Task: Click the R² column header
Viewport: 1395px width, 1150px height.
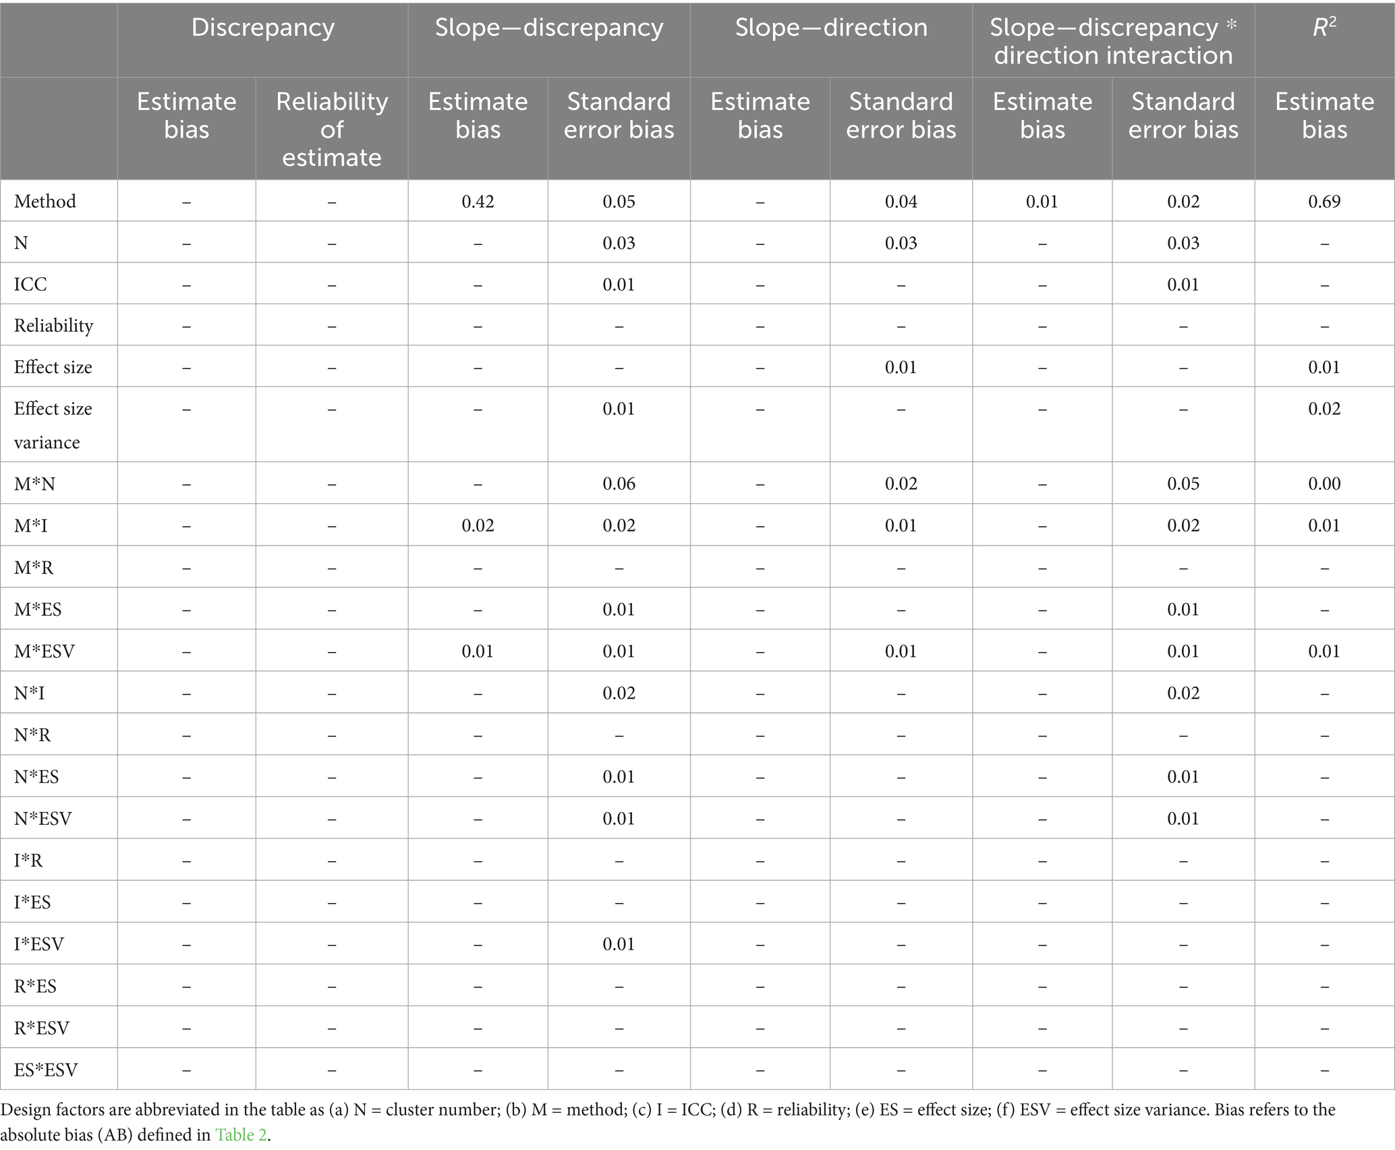Action: click(1324, 28)
